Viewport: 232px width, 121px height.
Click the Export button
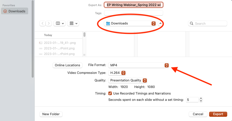click(218, 114)
